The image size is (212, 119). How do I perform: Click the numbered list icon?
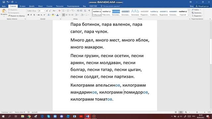coord(68,11)
